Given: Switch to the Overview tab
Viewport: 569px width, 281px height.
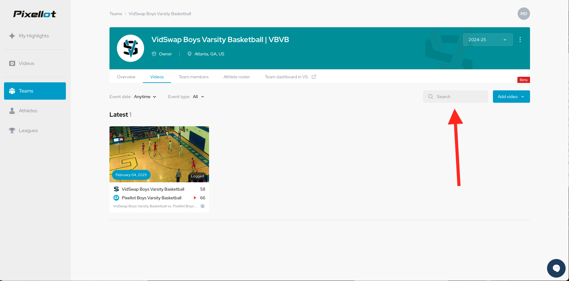Looking at the screenshot, I should click(x=126, y=77).
